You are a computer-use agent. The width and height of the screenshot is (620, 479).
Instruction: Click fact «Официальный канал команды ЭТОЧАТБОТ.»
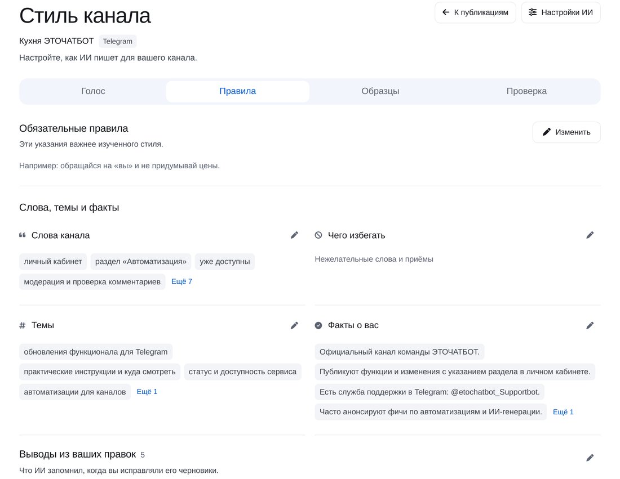(x=400, y=352)
